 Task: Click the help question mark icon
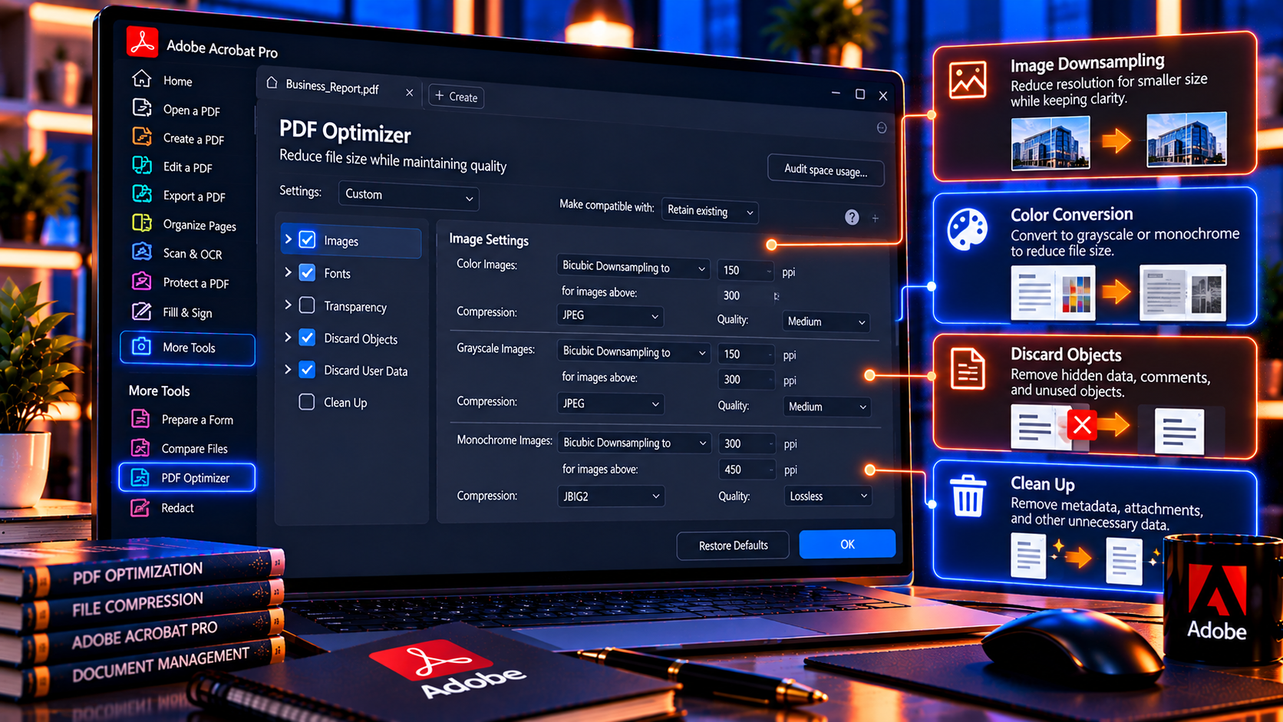click(x=852, y=217)
